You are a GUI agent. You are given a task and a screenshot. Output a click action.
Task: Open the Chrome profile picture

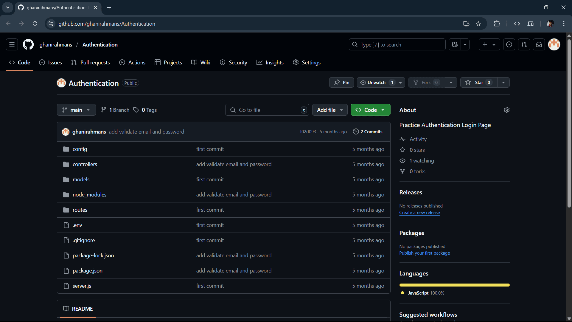tap(550, 24)
